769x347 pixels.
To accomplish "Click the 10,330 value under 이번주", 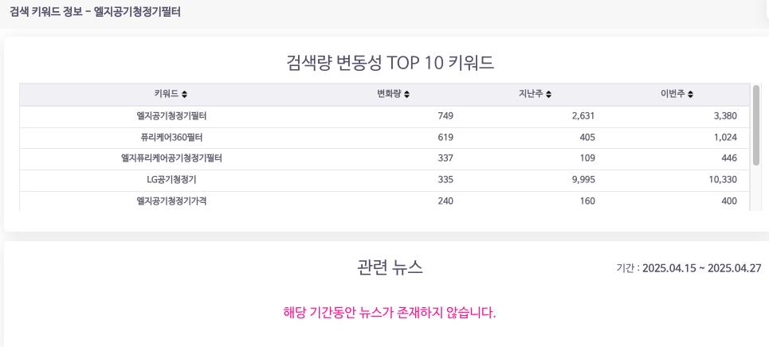I will tap(720, 180).
